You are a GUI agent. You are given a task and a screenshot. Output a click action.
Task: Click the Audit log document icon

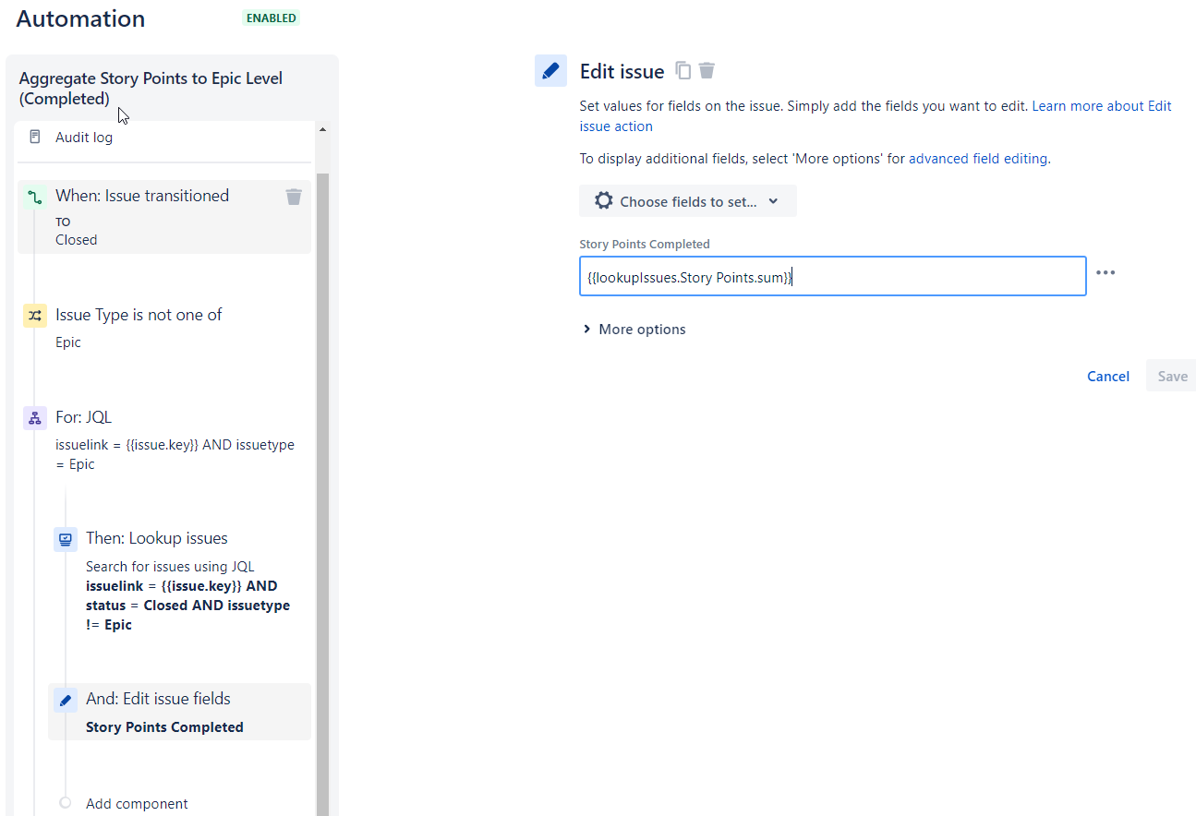35,138
